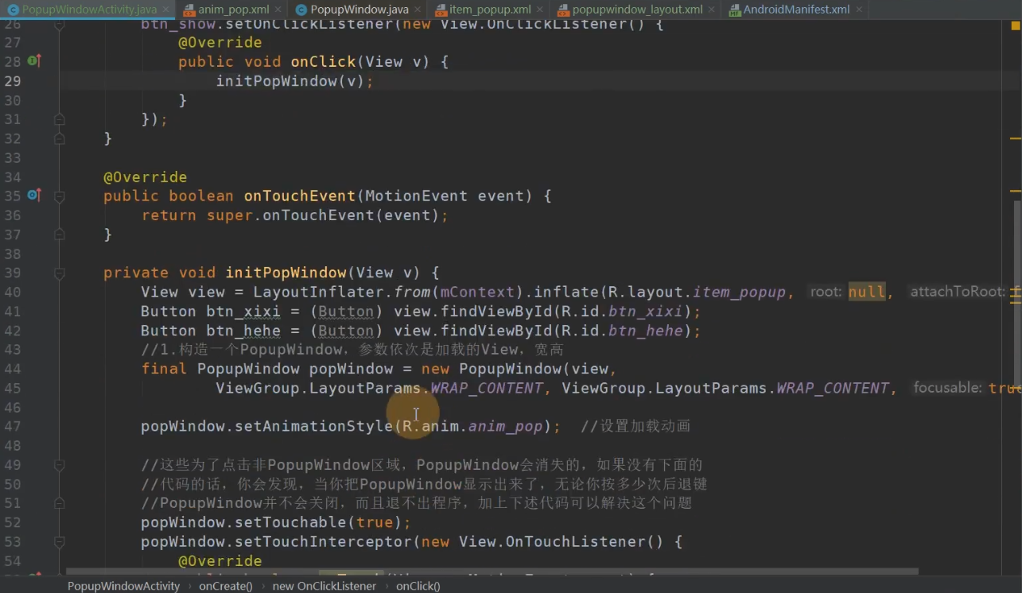
Task: Open the item_popup.xml tab
Action: tap(490, 10)
